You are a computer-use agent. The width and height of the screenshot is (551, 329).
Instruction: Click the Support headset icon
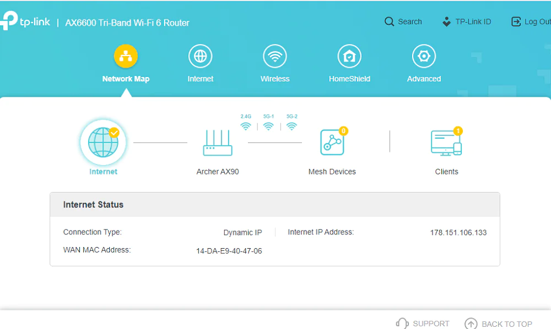click(402, 323)
